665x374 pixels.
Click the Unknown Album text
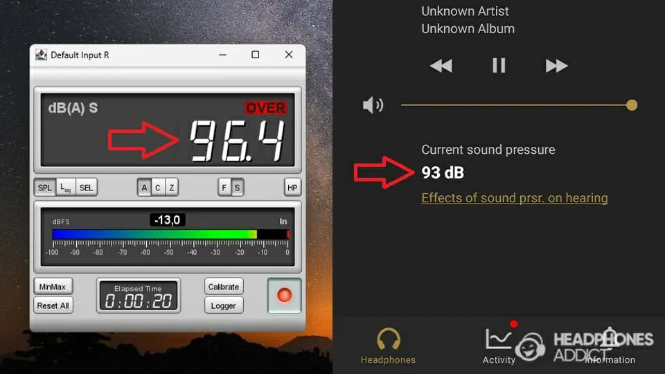tap(468, 29)
